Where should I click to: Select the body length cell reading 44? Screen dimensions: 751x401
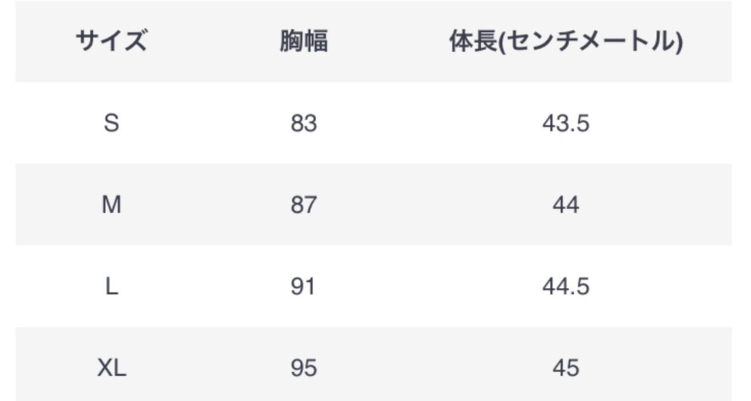pos(566,205)
